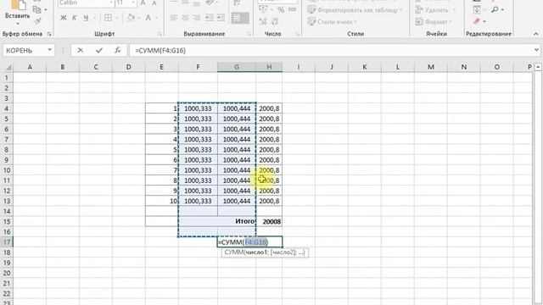Screen dimensions: 543x305
Task: Click the Accounting number format icon
Action: click(x=263, y=9)
